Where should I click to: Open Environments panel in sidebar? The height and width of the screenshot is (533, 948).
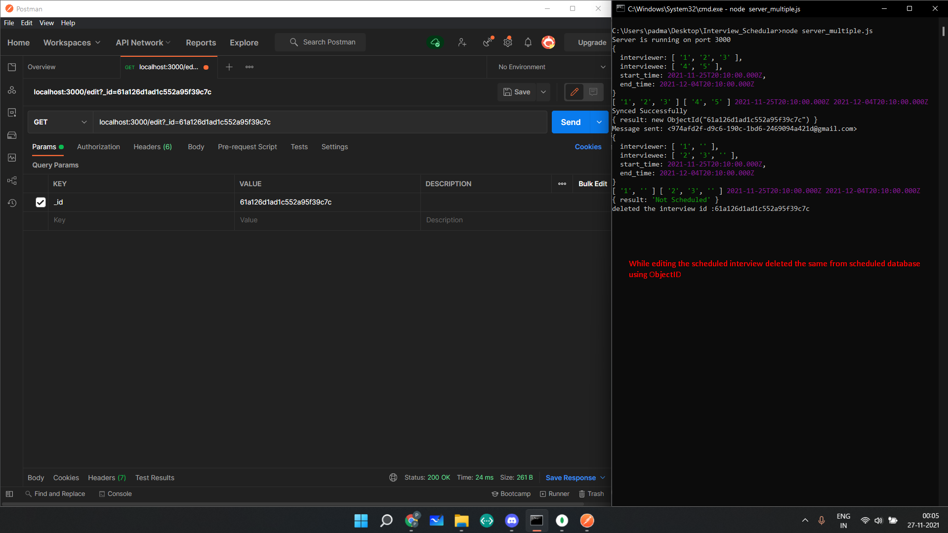pos(12,113)
